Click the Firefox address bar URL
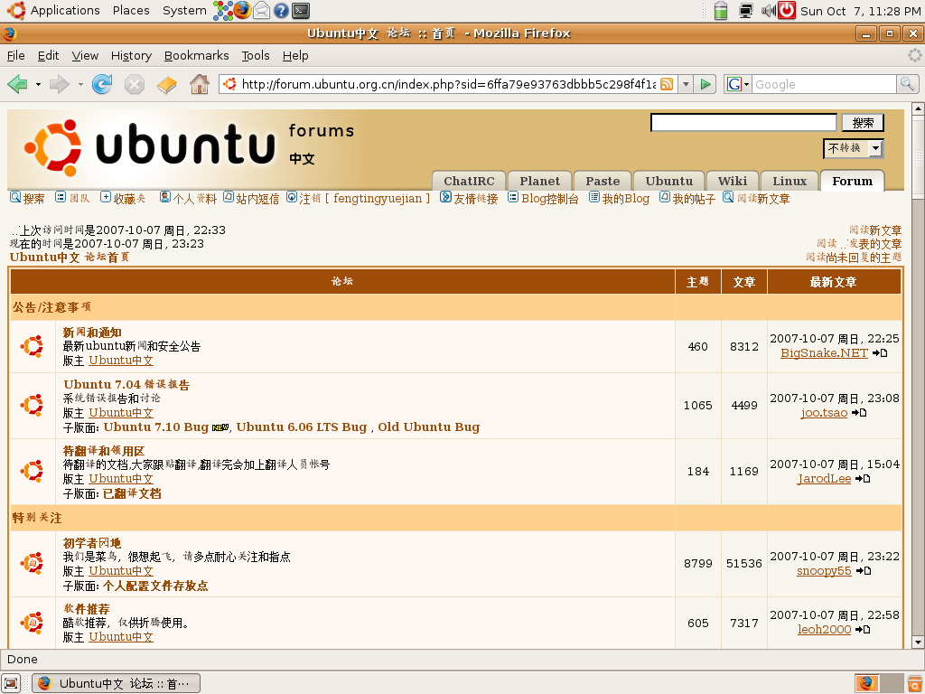Screen dimensions: 925x694 pyautogui.click(x=448, y=84)
